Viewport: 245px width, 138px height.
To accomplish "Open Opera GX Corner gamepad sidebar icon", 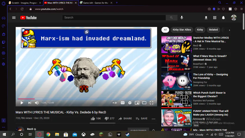I will point(4,18).
